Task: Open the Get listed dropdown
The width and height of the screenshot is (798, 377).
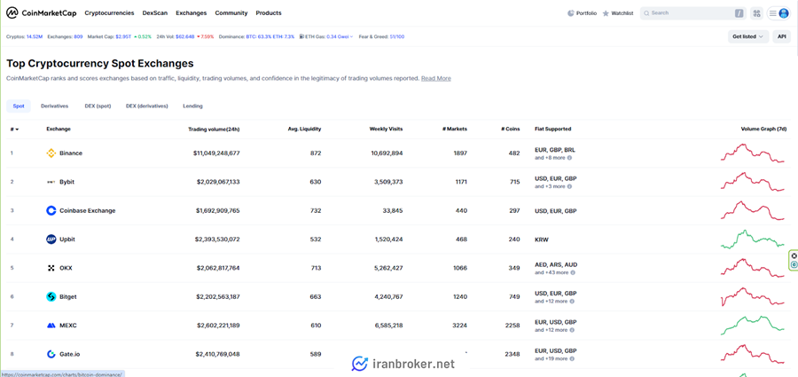Action: pos(748,36)
